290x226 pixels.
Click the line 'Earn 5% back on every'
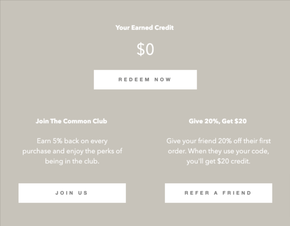tap(72, 141)
